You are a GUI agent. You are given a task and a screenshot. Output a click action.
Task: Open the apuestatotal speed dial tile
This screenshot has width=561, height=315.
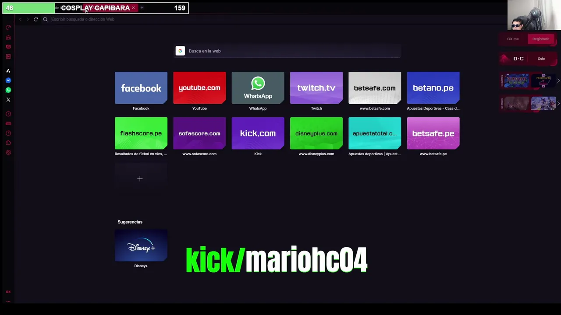[x=375, y=133]
